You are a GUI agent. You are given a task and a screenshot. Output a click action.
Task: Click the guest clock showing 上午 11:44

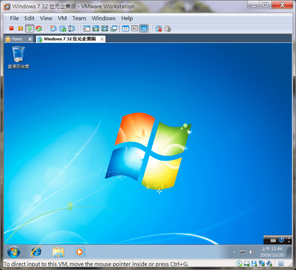click(x=272, y=252)
